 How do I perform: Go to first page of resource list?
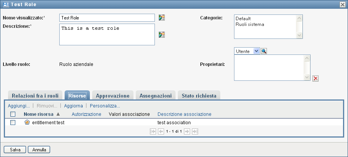coord(153,131)
